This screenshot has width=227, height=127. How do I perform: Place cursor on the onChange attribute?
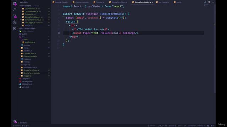click(129, 33)
